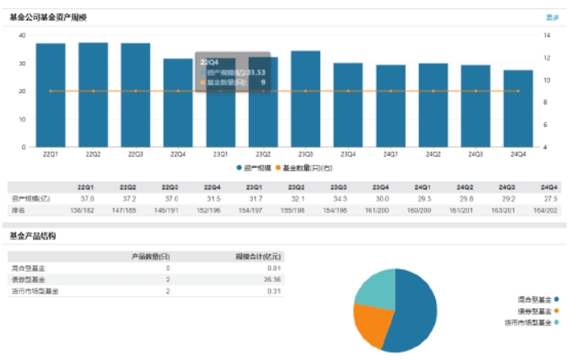Click the 更多 link at top right
The image size is (578, 360).
click(x=552, y=17)
